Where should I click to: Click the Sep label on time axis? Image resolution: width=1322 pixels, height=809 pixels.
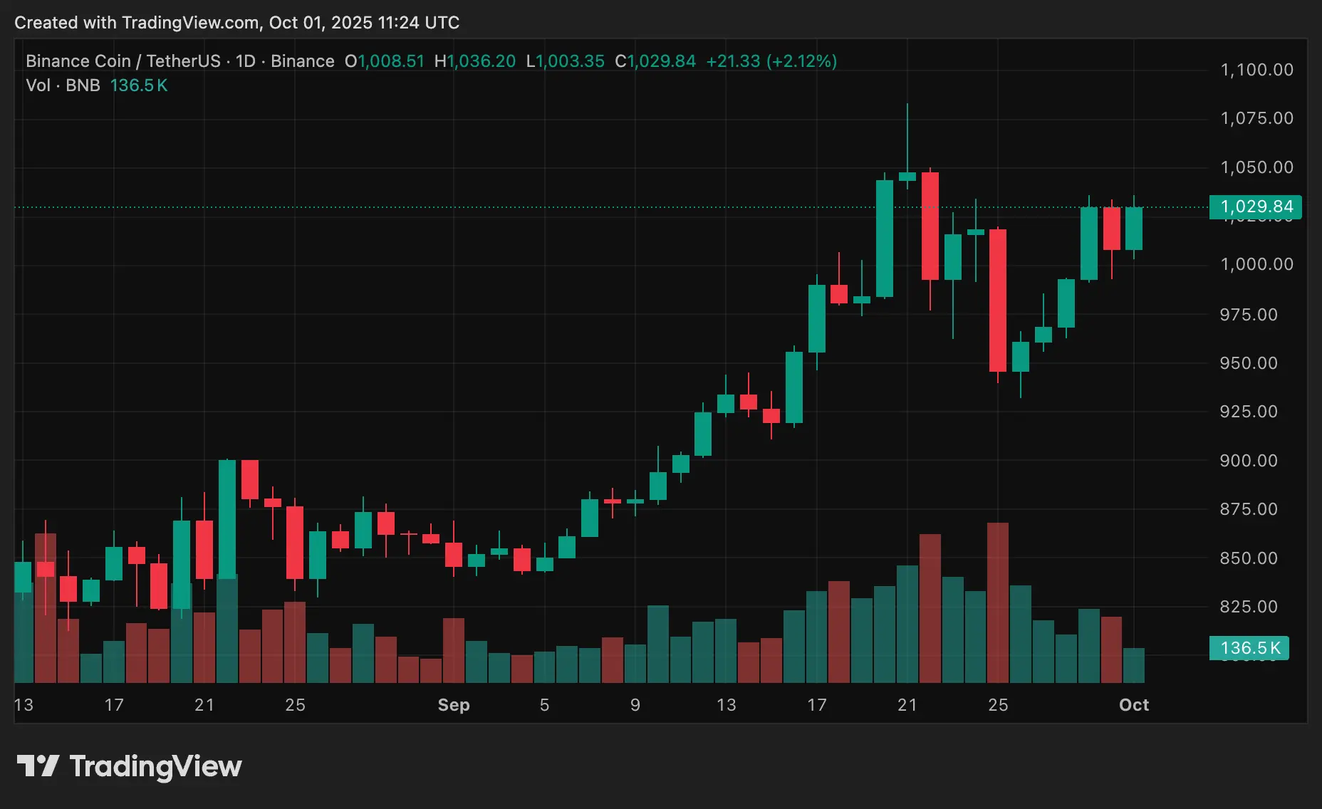coord(454,705)
